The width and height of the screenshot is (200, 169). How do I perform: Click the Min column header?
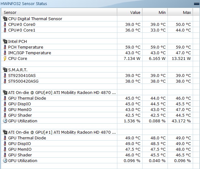click(155, 12)
